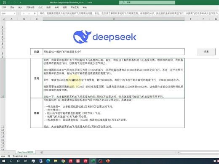Open the 审阅 (Review) ribbon tab

56,8
